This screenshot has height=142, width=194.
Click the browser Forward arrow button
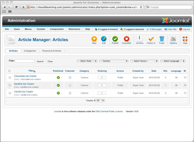[x=9, y=7]
